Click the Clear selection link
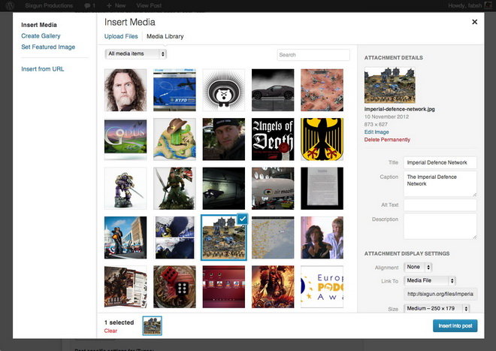This screenshot has width=496, height=351. (110, 331)
